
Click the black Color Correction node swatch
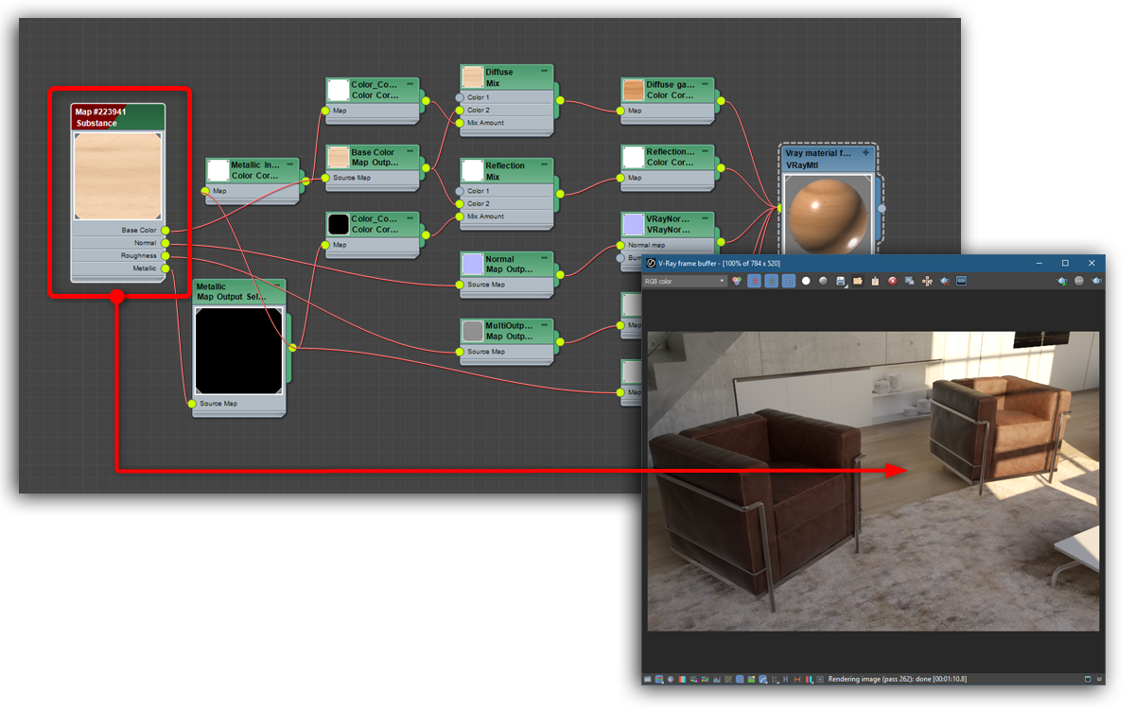[x=338, y=224]
